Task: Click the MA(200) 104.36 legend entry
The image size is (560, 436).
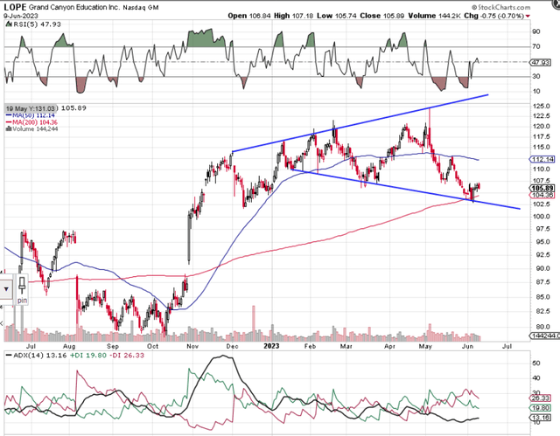Action: pos(31,122)
